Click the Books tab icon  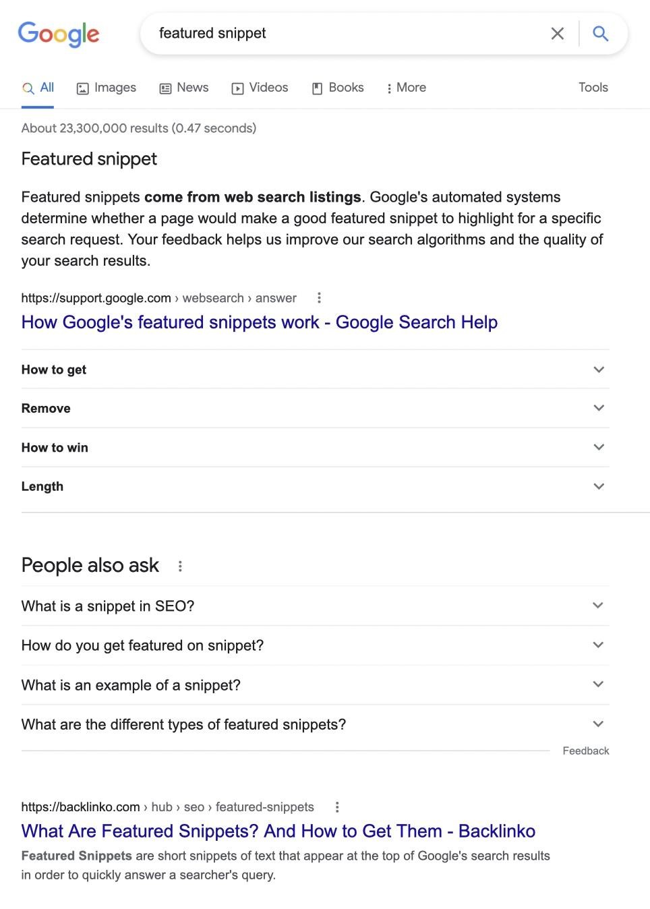317,88
